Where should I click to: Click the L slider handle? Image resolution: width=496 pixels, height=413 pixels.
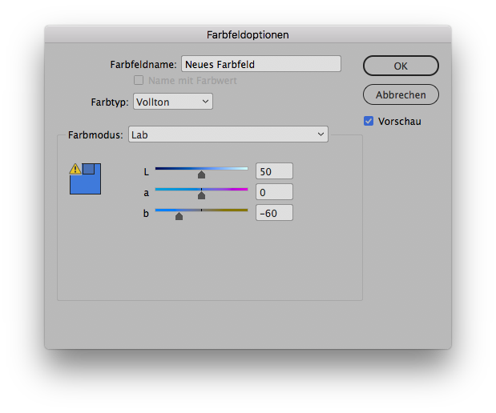coord(201,174)
